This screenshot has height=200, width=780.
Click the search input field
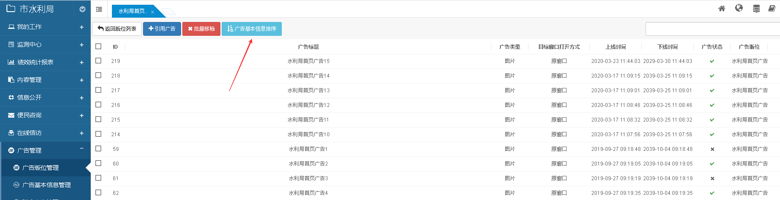pos(712,29)
